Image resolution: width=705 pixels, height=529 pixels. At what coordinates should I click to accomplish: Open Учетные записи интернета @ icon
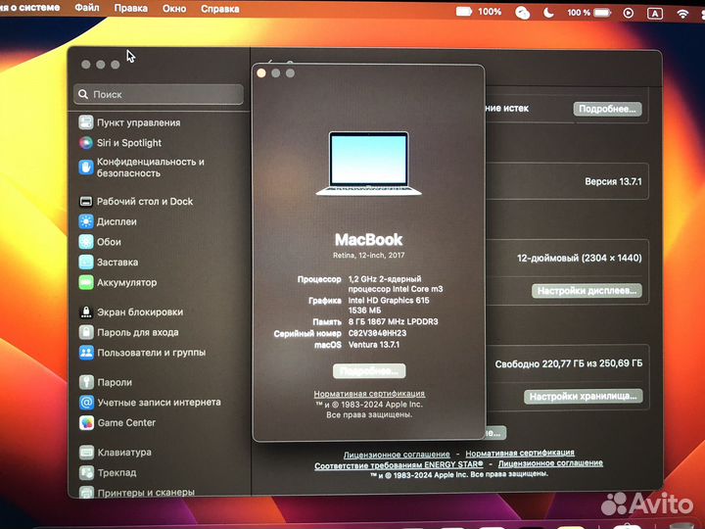click(86, 403)
